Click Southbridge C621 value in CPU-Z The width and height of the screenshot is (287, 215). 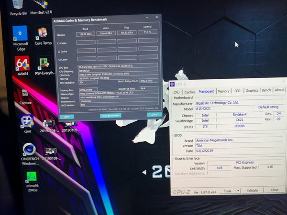tap(240, 120)
